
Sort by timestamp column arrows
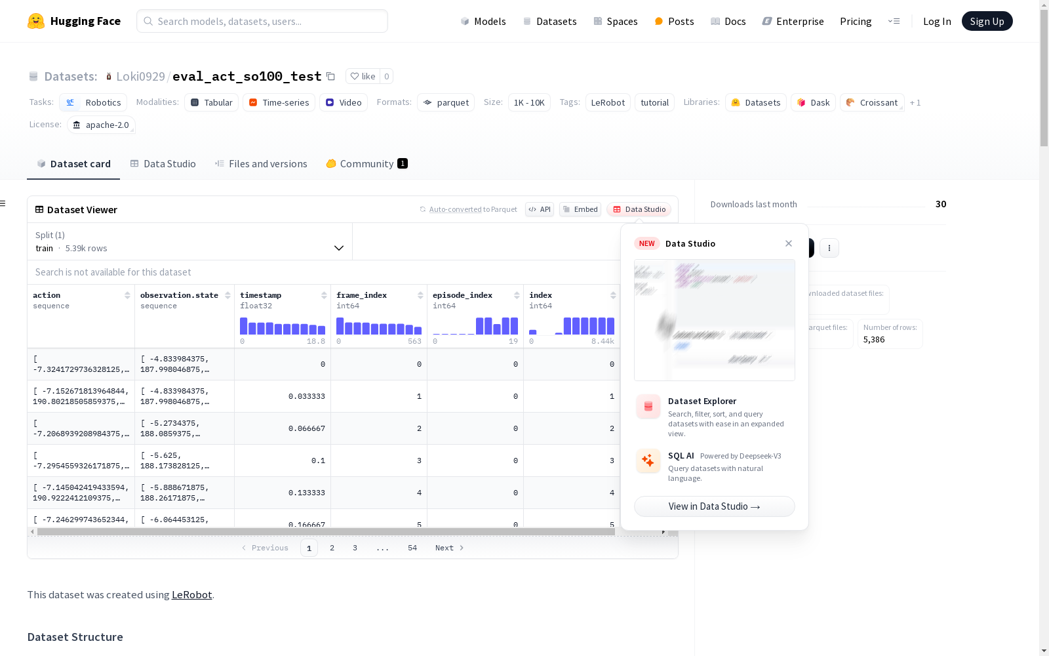(324, 295)
